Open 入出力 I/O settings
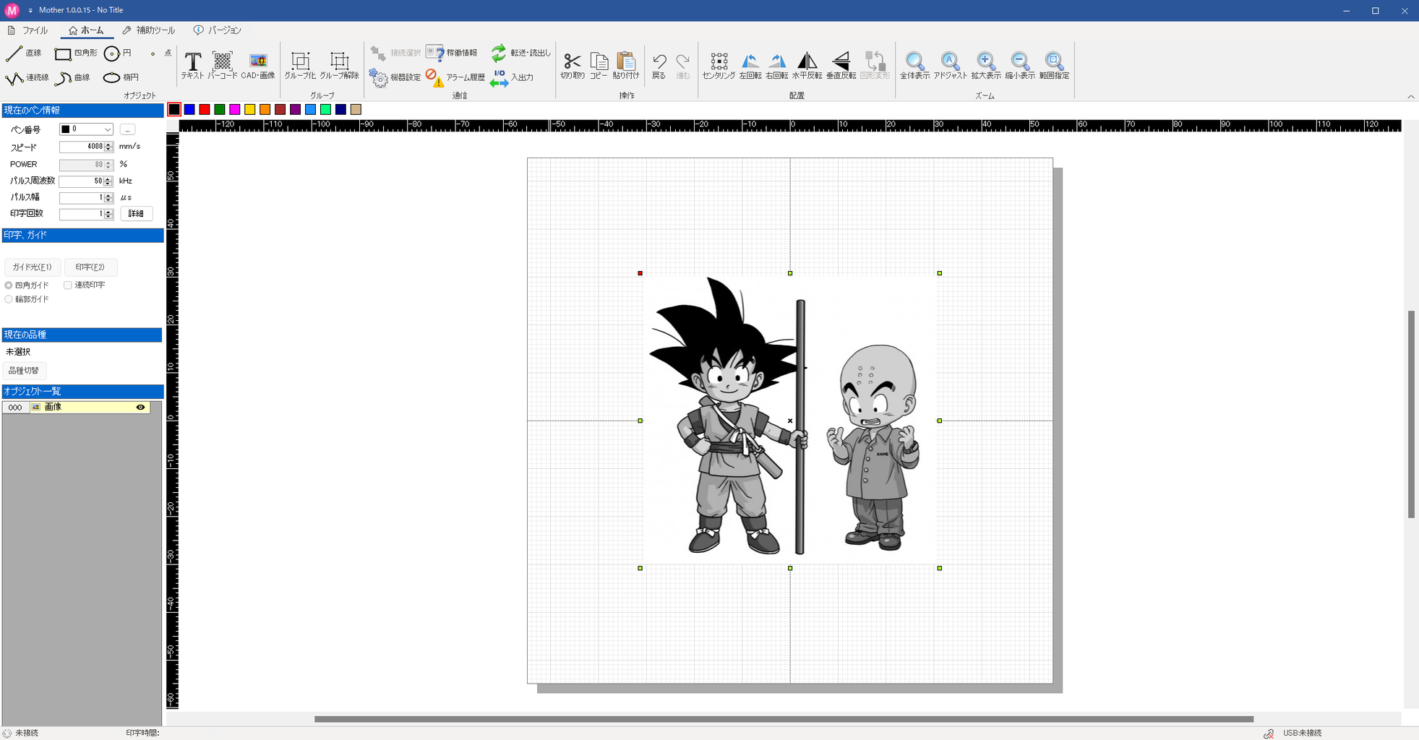Screen dimensions: 1419x740 pyautogui.click(x=512, y=77)
